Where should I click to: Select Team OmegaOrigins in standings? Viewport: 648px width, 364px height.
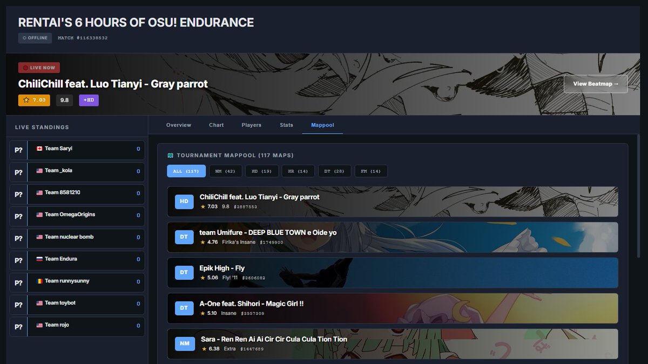click(x=77, y=216)
